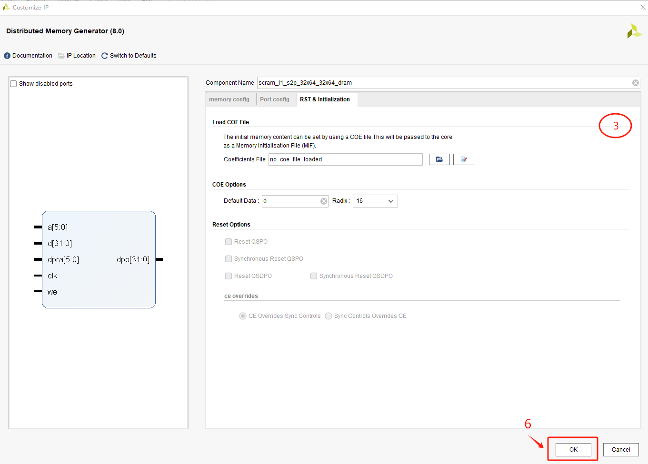The height and width of the screenshot is (464, 648).
Task: Dismiss the dialog with Cancel
Action: click(621, 449)
